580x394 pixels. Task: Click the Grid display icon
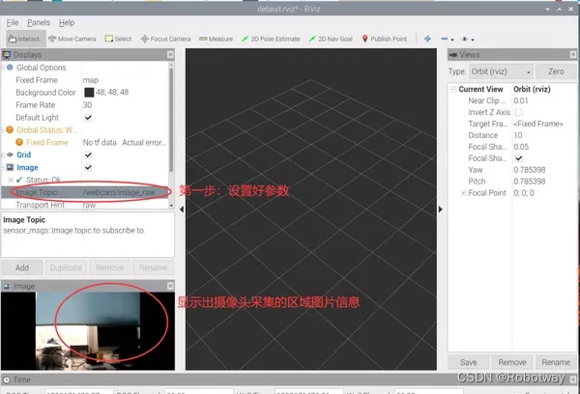[x=10, y=155]
